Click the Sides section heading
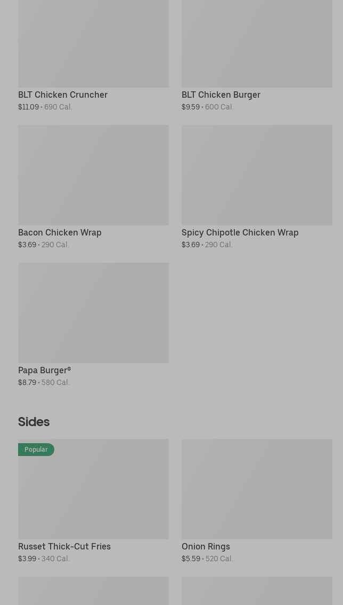Image resolution: width=343 pixels, height=605 pixels. (x=34, y=422)
